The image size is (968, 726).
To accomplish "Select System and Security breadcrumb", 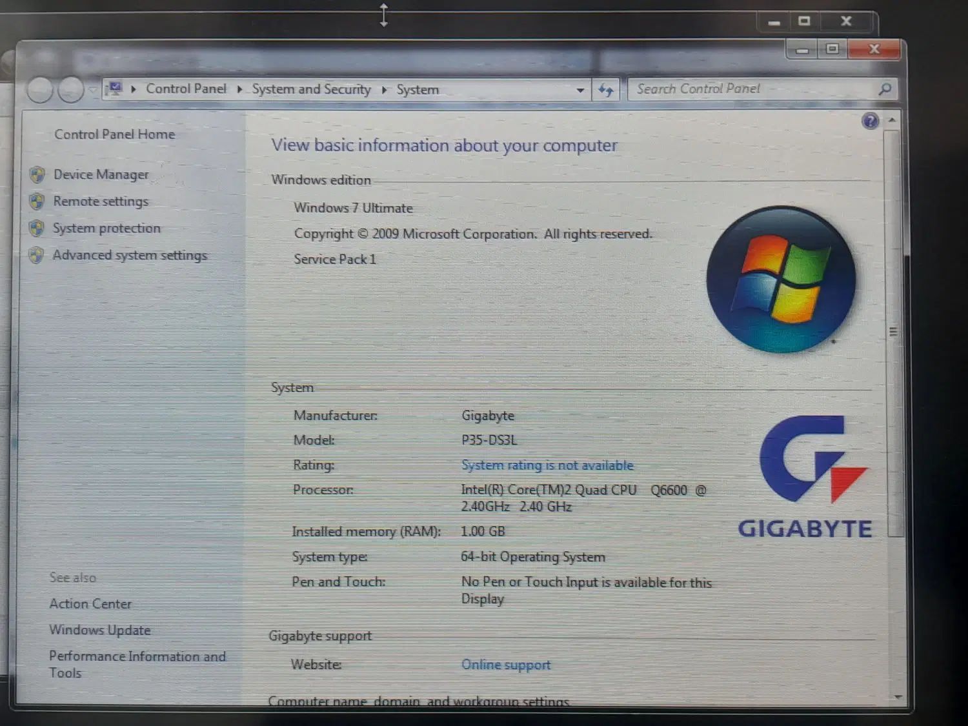I will [311, 89].
